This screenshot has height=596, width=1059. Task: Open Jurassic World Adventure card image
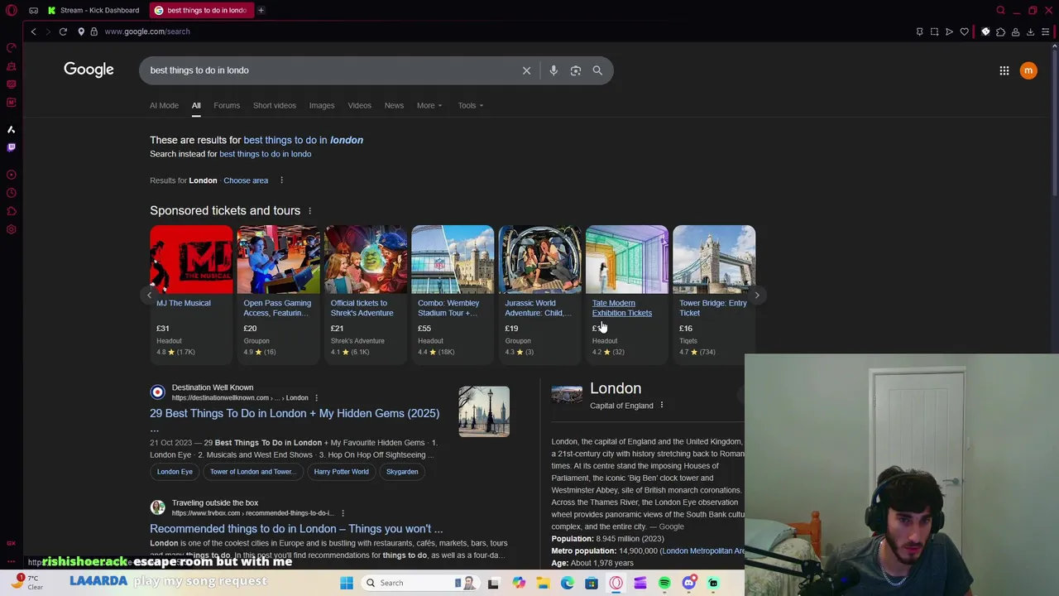(539, 259)
